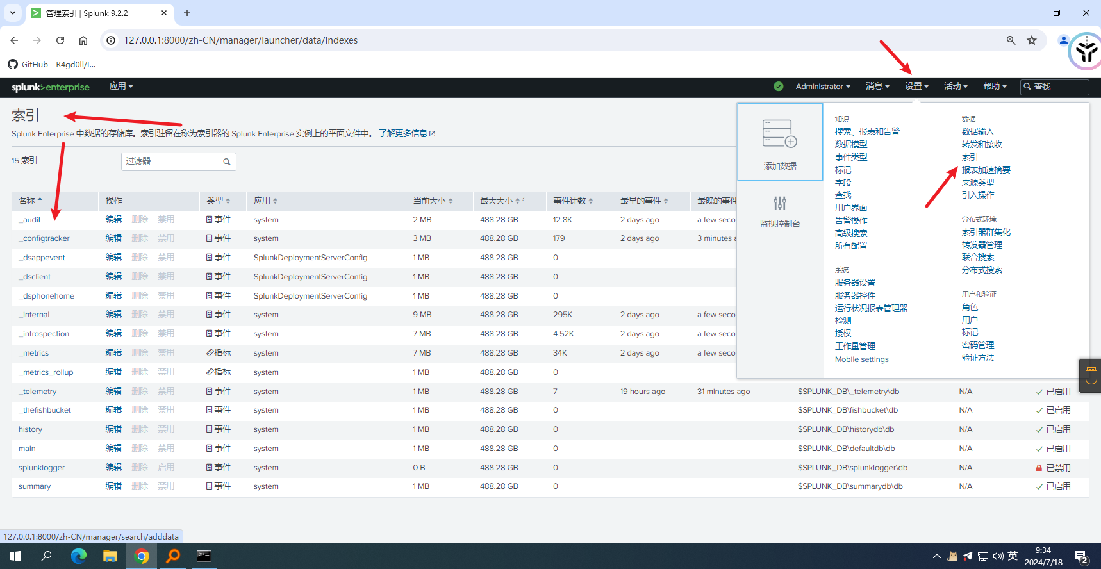Click the browser reload icon
Screen dimensions: 1101x569
coord(60,40)
